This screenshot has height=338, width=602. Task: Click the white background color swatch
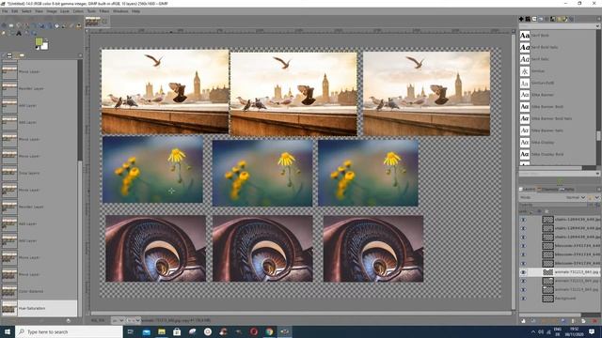pyautogui.click(x=45, y=46)
